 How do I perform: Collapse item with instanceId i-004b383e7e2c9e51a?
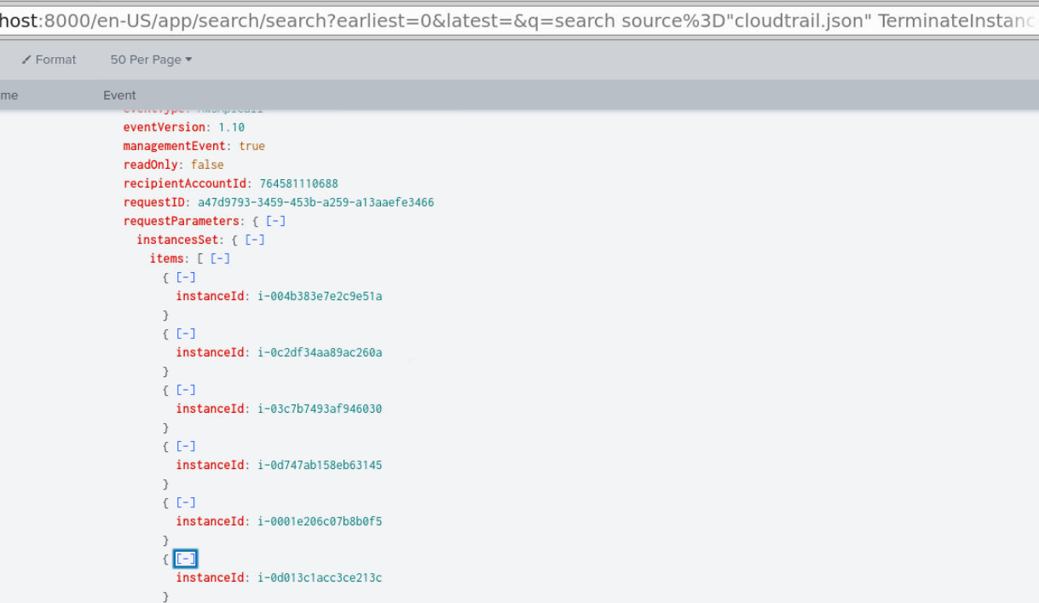coord(186,277)
